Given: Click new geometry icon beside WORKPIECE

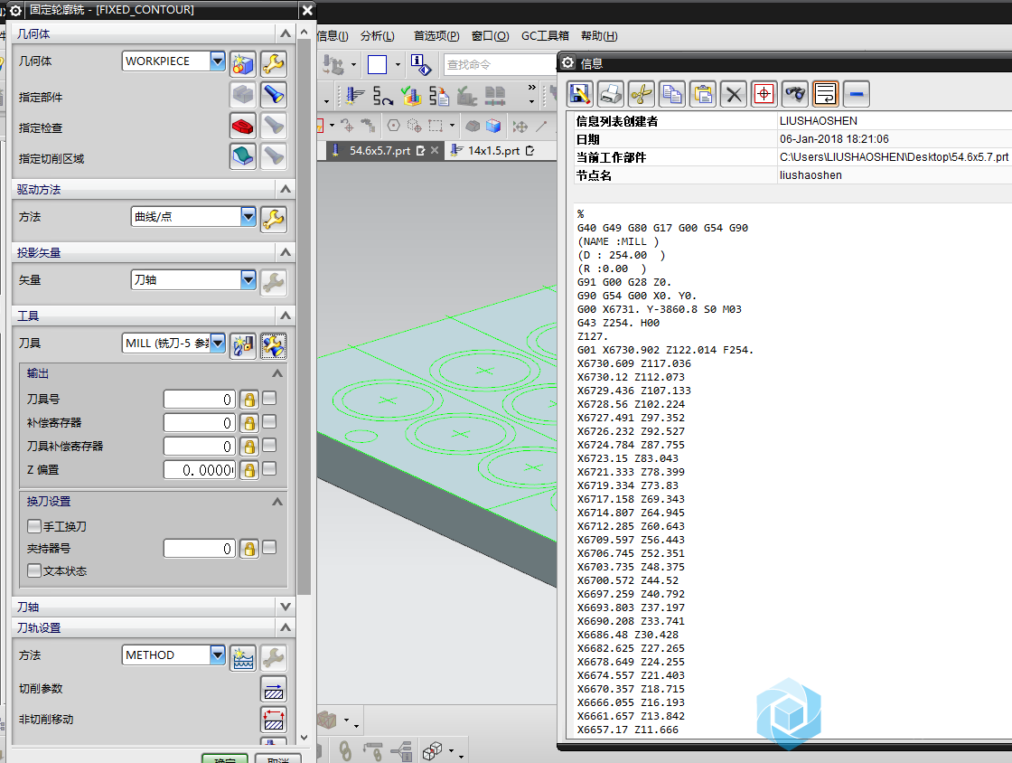Looking at the screenshot, I should (x=243, y=64).
